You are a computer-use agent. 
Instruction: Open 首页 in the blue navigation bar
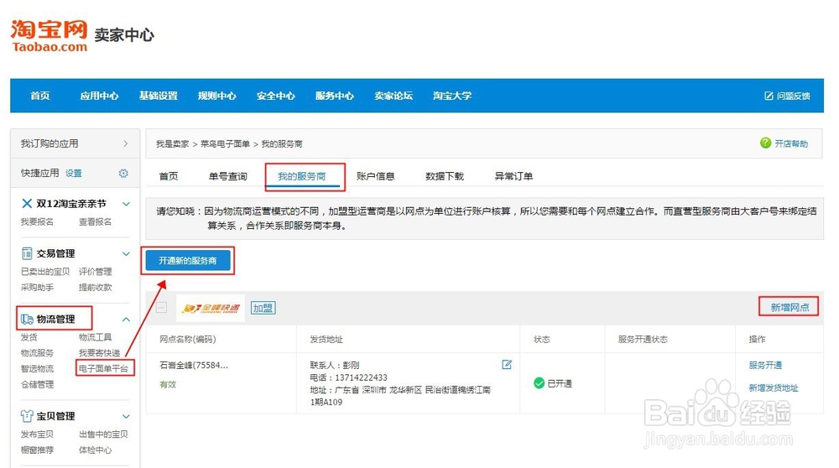coord(40,96)
